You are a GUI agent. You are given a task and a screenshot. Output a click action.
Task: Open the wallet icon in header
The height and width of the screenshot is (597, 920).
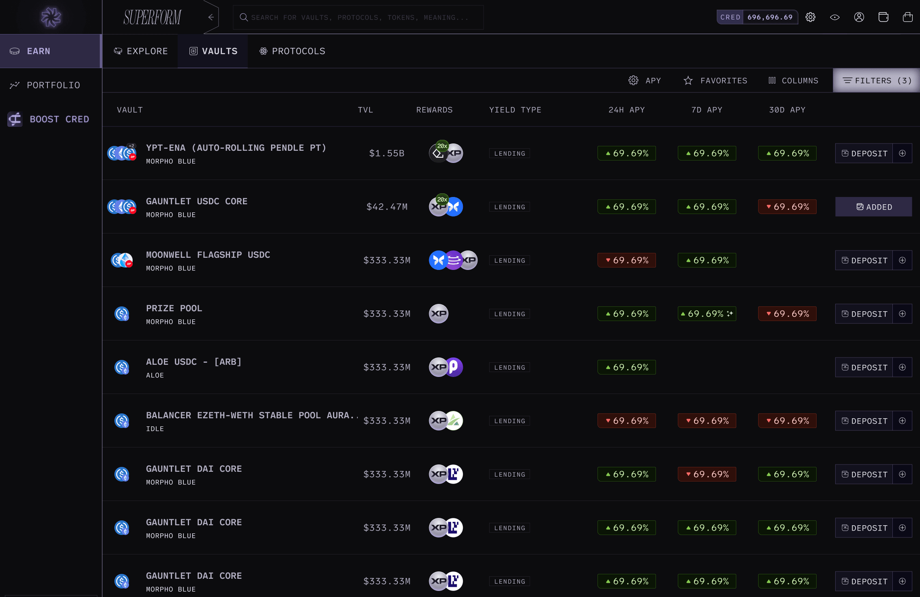click(883, 17)
